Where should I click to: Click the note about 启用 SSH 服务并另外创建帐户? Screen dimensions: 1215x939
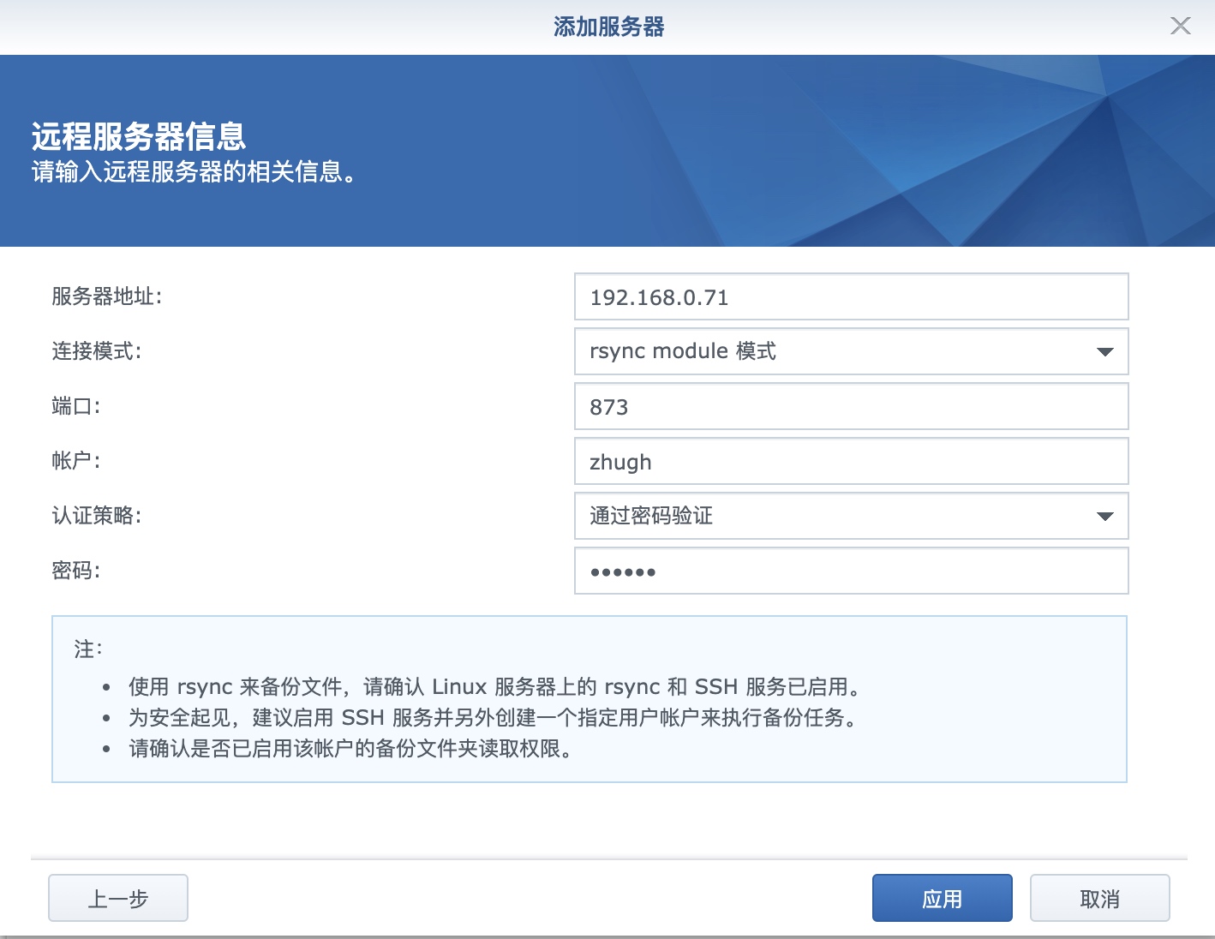point(494,718)
